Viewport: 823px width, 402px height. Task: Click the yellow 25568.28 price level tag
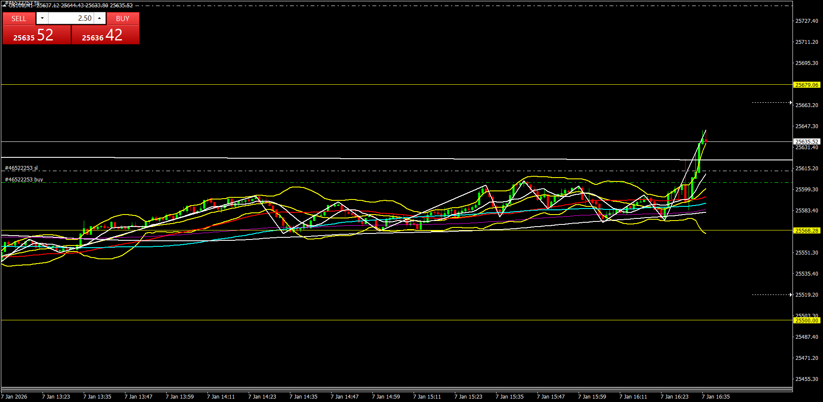pyautogui.click(x=807, y=231)
